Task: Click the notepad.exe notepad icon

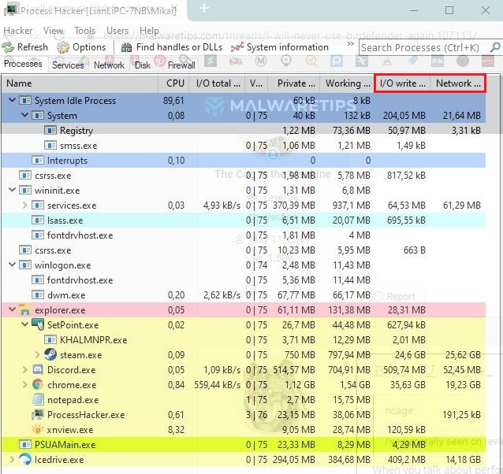Action: pos(38,399)
